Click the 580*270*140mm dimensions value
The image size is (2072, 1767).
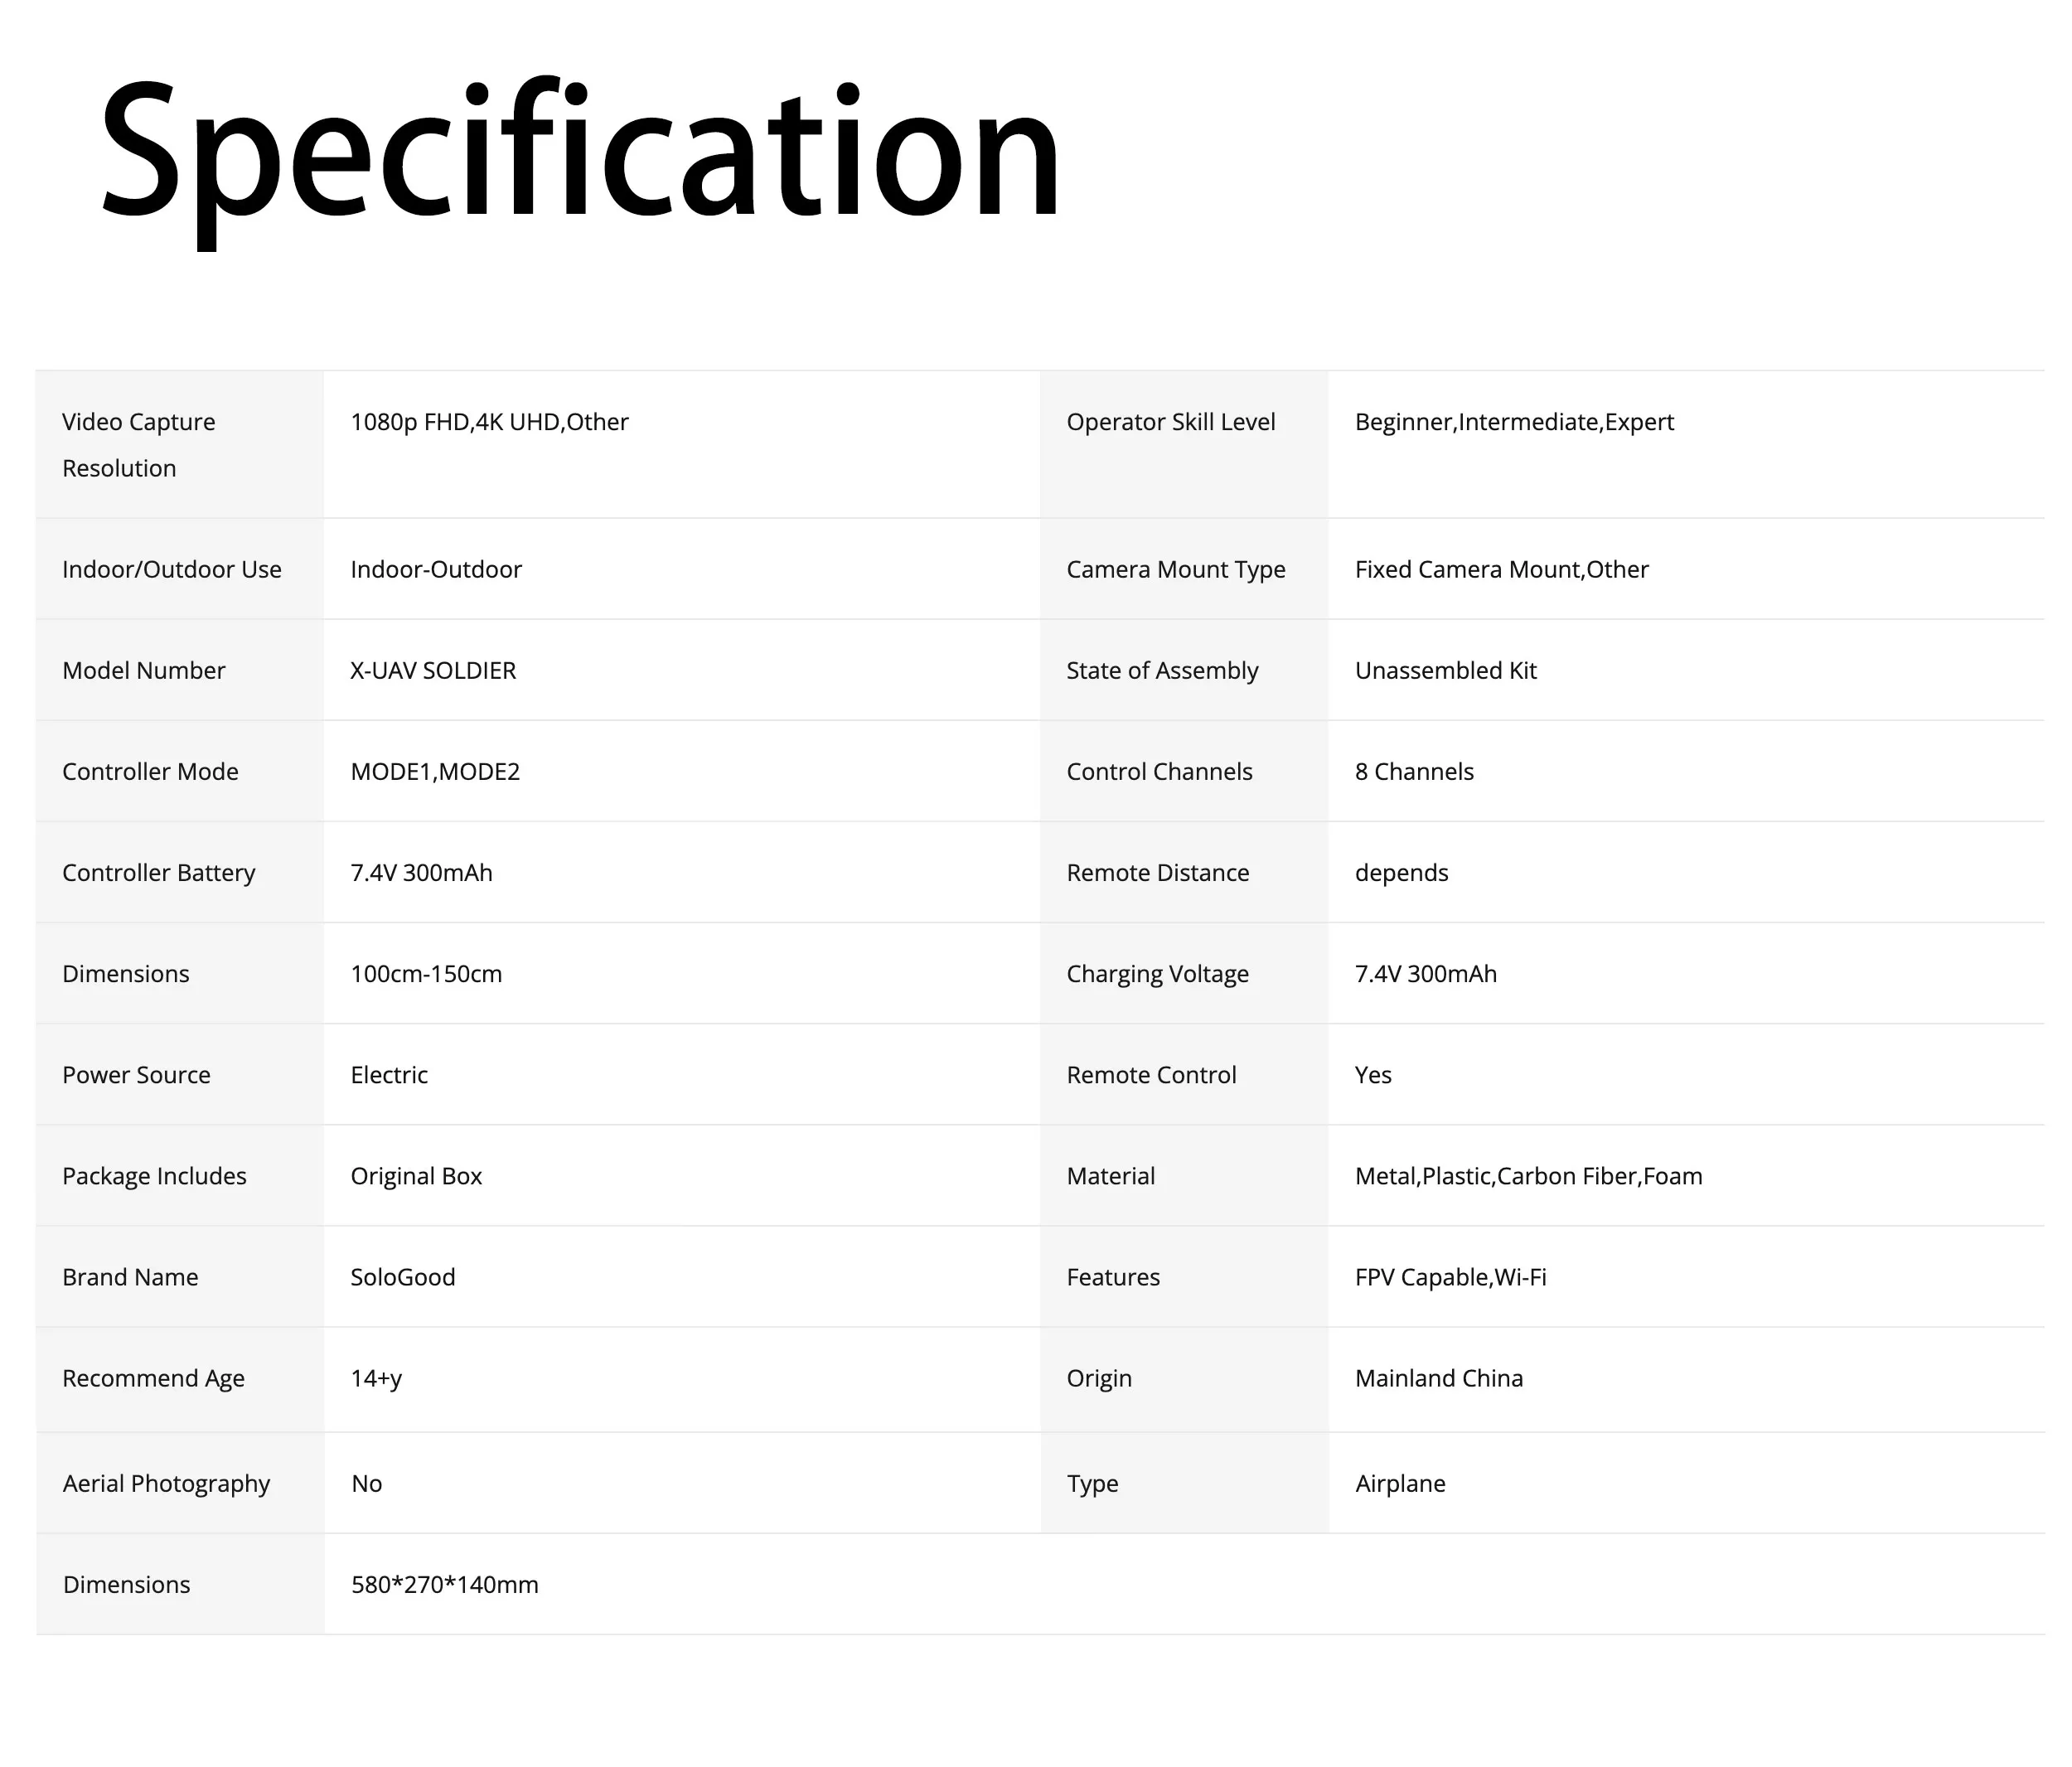(445, 1583)
